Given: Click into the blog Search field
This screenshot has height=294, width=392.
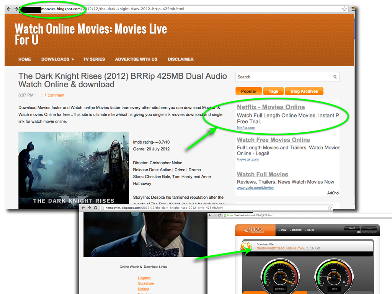Looking at the screenshot, I should pos(284,77).
